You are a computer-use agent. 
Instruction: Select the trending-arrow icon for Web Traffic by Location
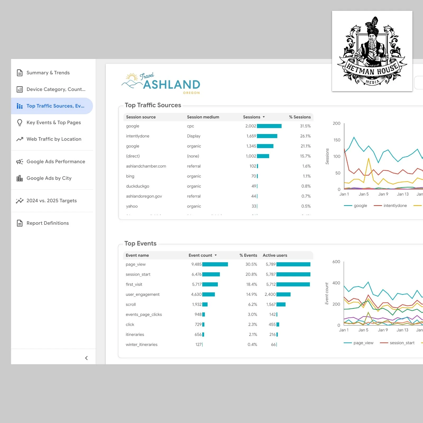click(20, 139)
